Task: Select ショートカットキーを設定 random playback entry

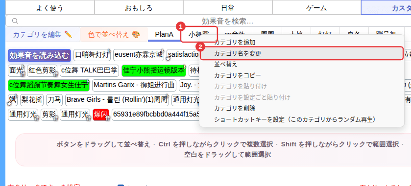Action: click(301, 119)
